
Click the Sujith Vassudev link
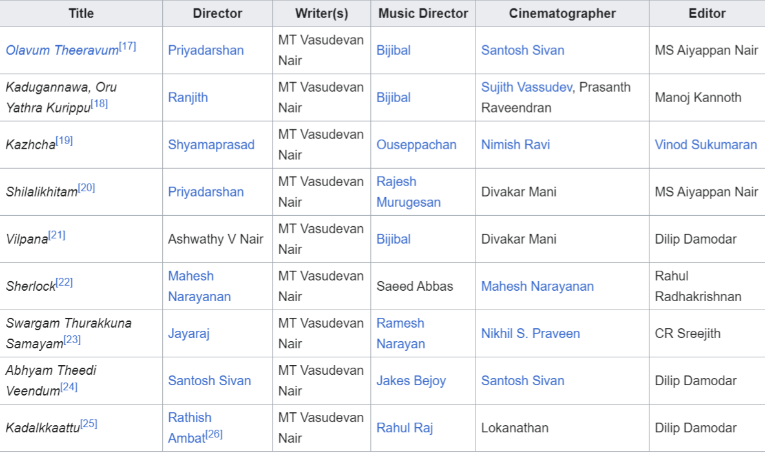pyautogui.click(x=527, y=87)
